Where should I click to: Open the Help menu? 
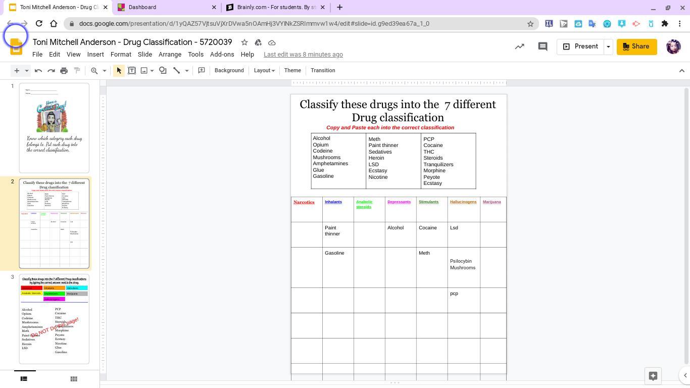(247, 55)
